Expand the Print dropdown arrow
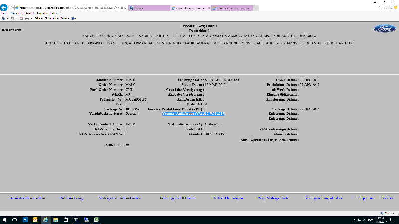 tap(31, 19)
